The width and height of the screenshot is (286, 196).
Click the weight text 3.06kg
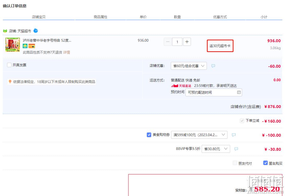click(275, 48)
